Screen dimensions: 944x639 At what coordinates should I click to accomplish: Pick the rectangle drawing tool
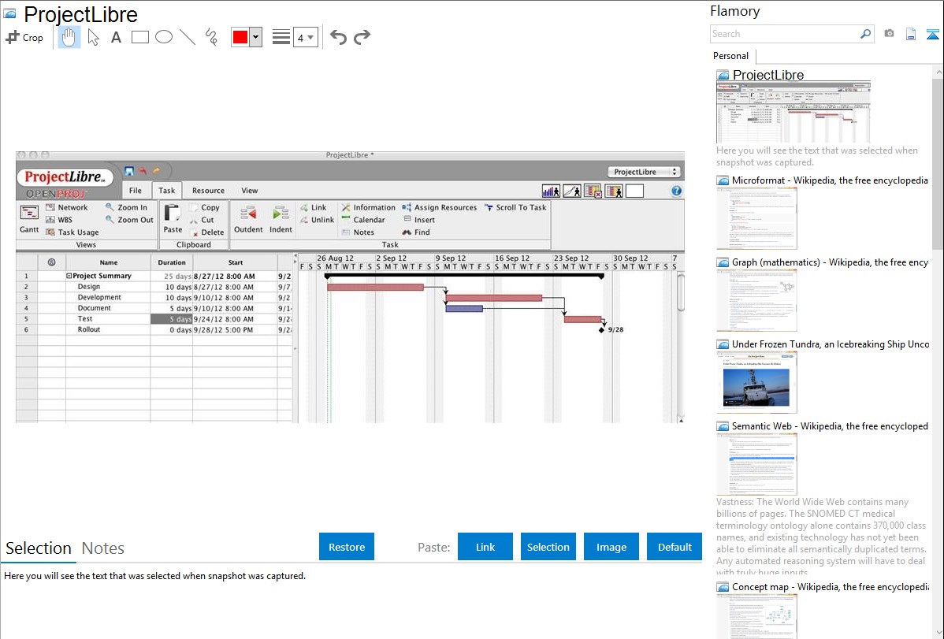(139, 37)
